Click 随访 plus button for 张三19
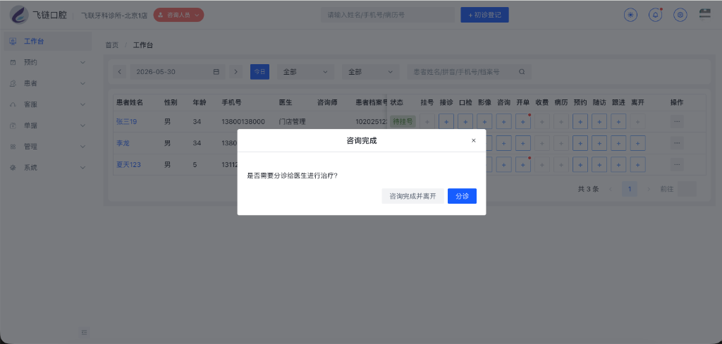722x344 pixels. pyautogui.click(x=599, y=121)
